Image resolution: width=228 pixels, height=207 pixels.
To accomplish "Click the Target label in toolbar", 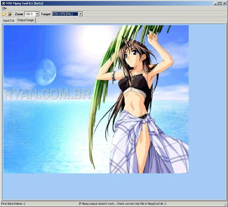I will (46, 14).
